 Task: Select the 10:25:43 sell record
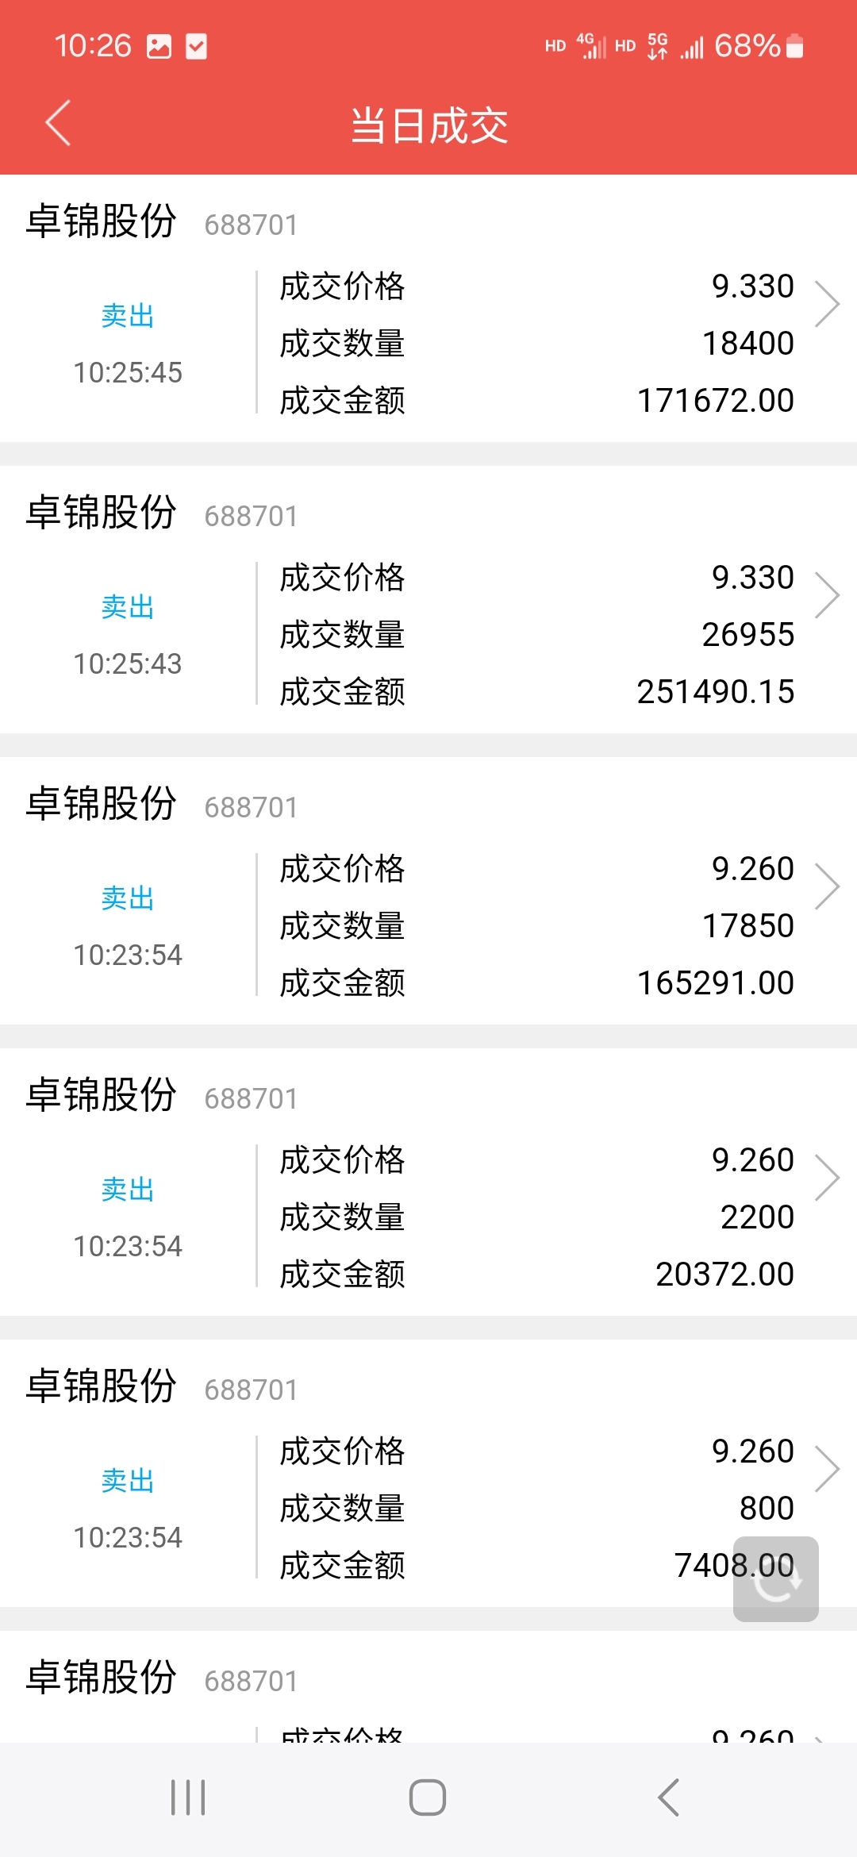click(428, 600)
